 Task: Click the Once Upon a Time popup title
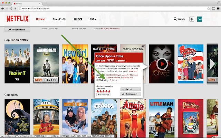click(109, 56)
